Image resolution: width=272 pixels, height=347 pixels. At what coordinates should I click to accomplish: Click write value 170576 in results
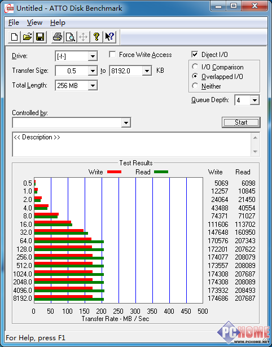click(x=218, y=240)
